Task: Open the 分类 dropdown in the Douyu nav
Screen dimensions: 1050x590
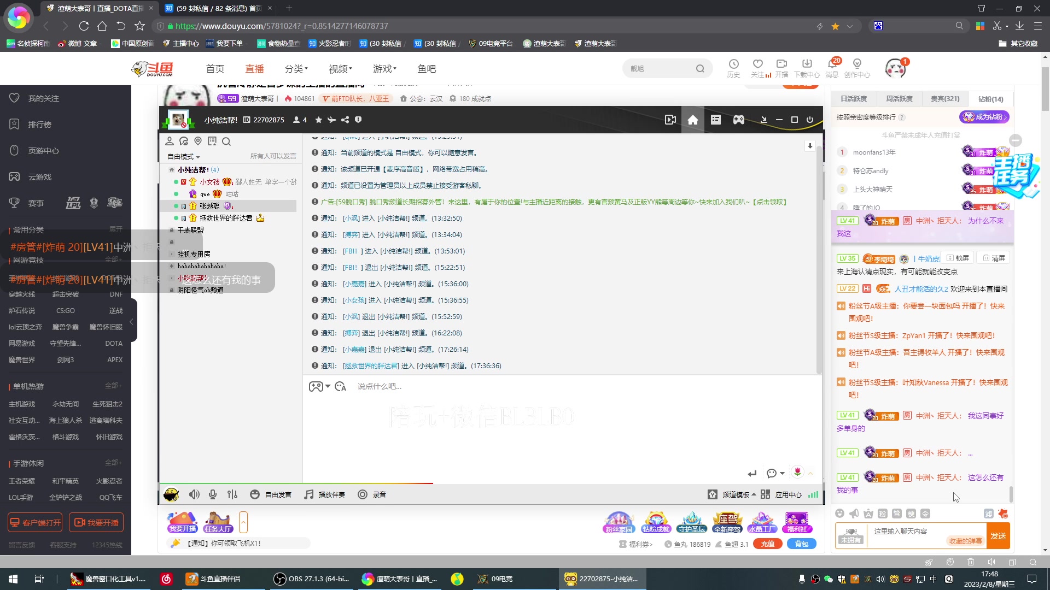Action: click(296, 69)
